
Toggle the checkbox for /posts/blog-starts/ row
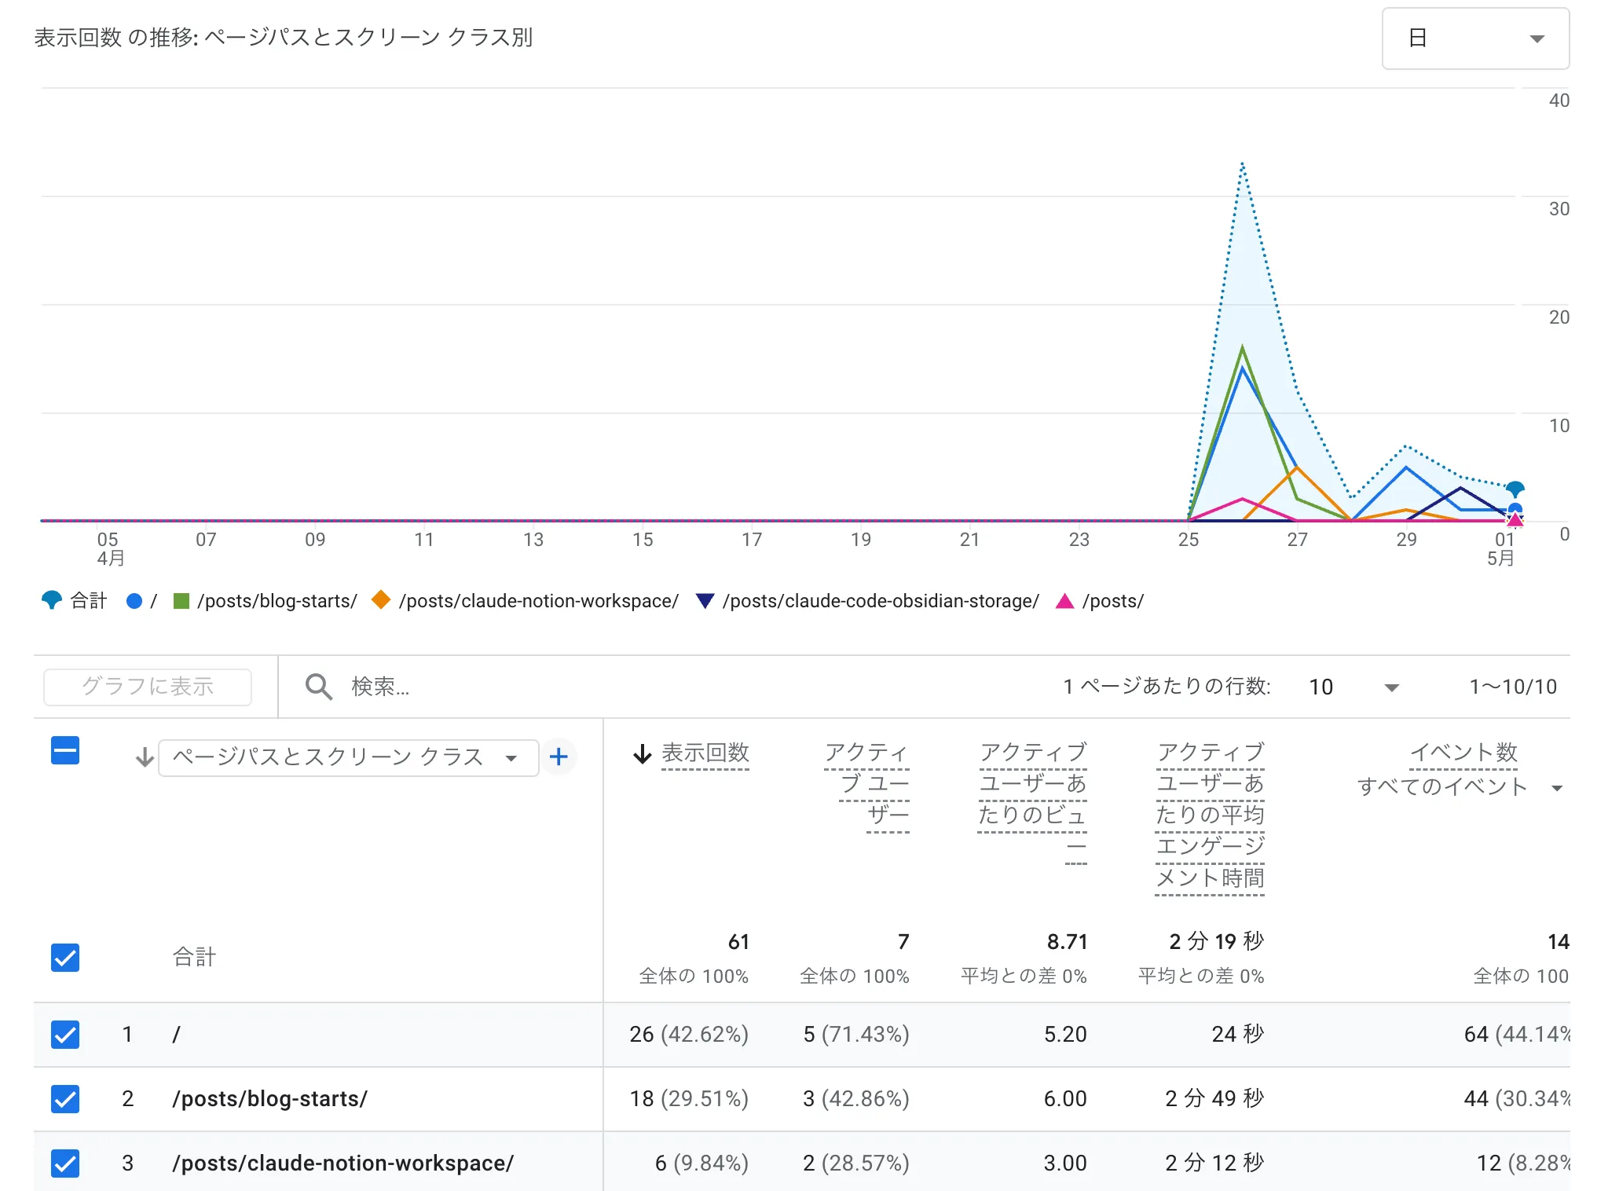pyautogui.click(x=65, y=1099)
